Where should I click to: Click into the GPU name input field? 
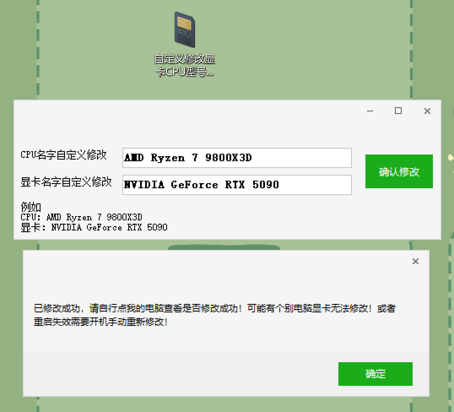pos(236,184)
